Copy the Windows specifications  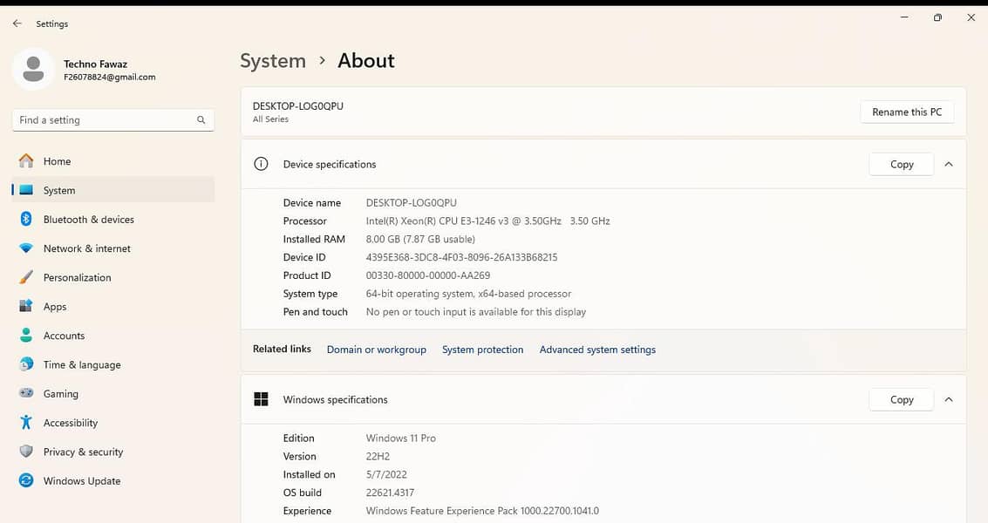click(x=901, y=399)
